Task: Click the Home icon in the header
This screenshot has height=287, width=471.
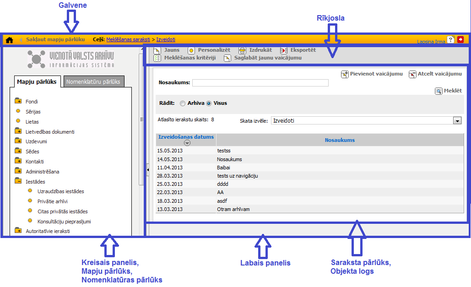Action: click(9, 40)
